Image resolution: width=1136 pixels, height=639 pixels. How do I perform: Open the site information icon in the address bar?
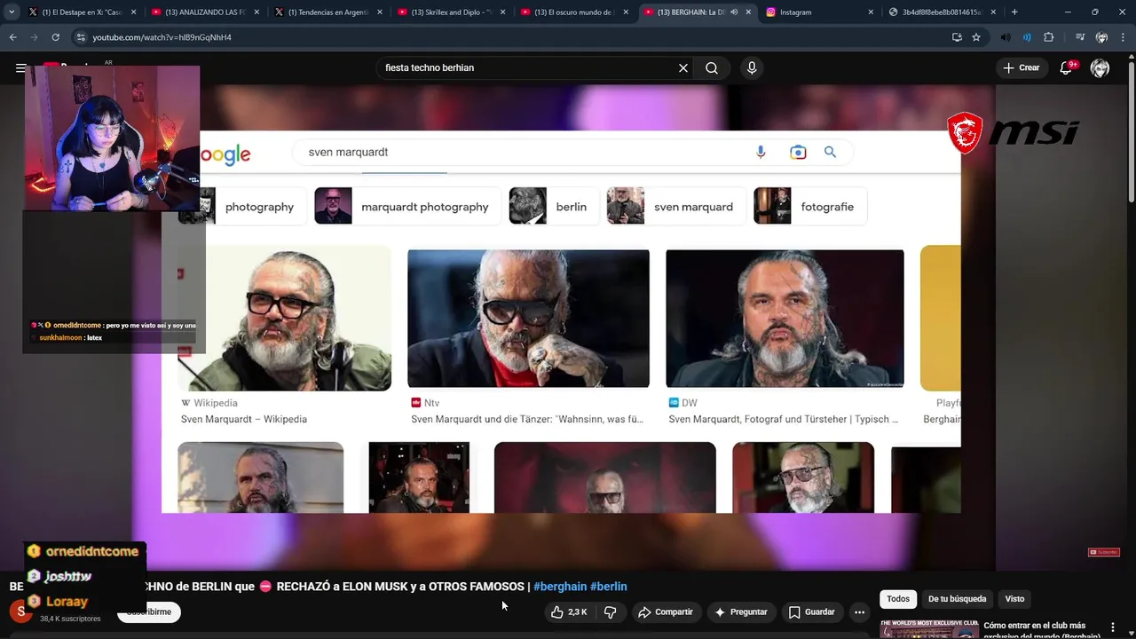click(x=81, y=37)
